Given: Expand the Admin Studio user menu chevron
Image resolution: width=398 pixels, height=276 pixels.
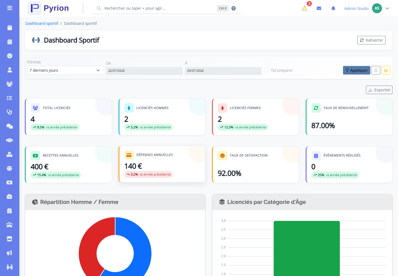Looking at the screenshot, I should 387,8.
